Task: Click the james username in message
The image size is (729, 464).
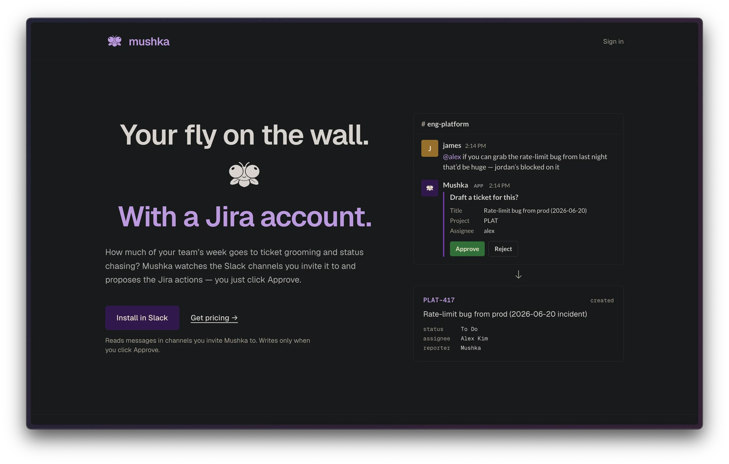Action: coord(452,145)
